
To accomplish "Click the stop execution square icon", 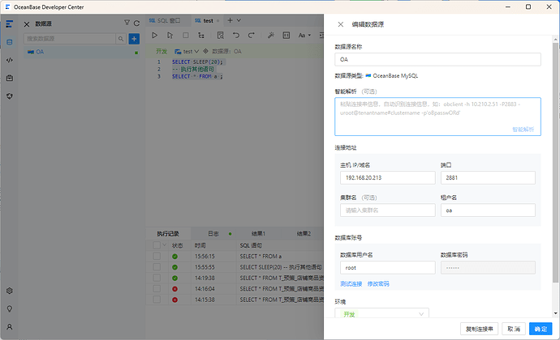I will click(185, 36).
